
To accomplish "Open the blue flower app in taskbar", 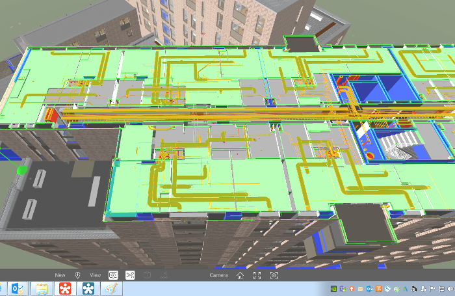I will click(88, 289).
